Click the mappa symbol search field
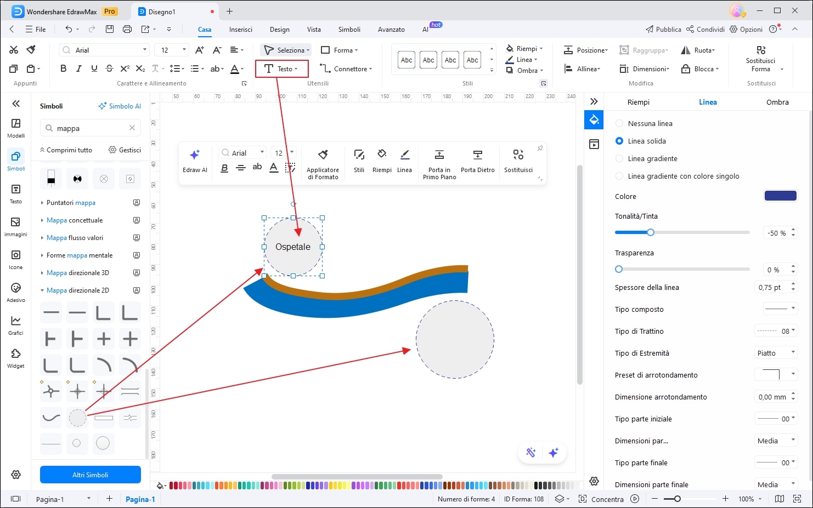813x508 pixels. [x=91, y=128]
